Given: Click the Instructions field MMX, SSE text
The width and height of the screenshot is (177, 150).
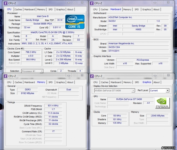Looking at the screenshot, I should point(53,43).
